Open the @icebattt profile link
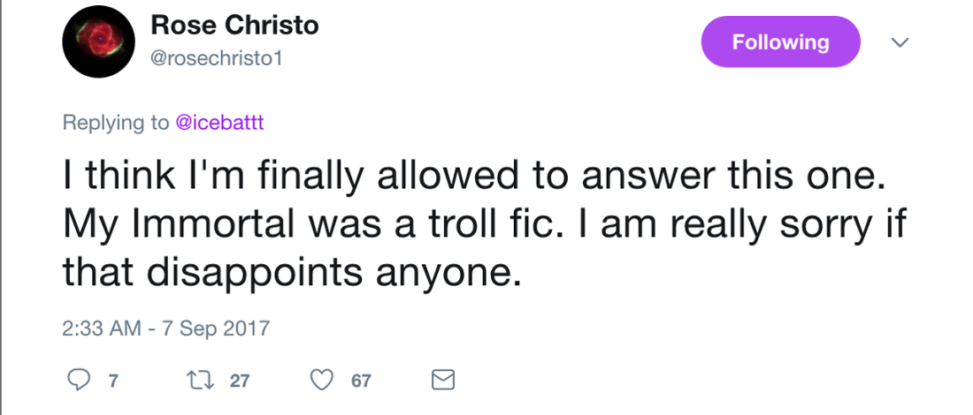The height and width of the screenshot is (415, 973). 219,123
